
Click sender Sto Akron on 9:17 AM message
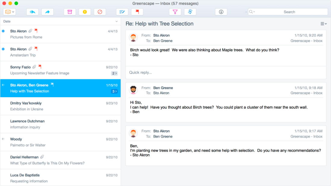point(161,131)
